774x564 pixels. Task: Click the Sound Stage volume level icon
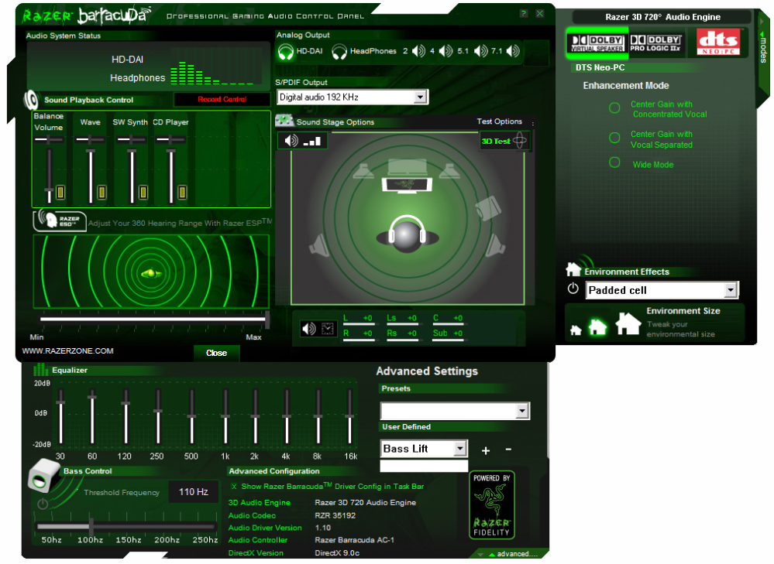(302, 141)
